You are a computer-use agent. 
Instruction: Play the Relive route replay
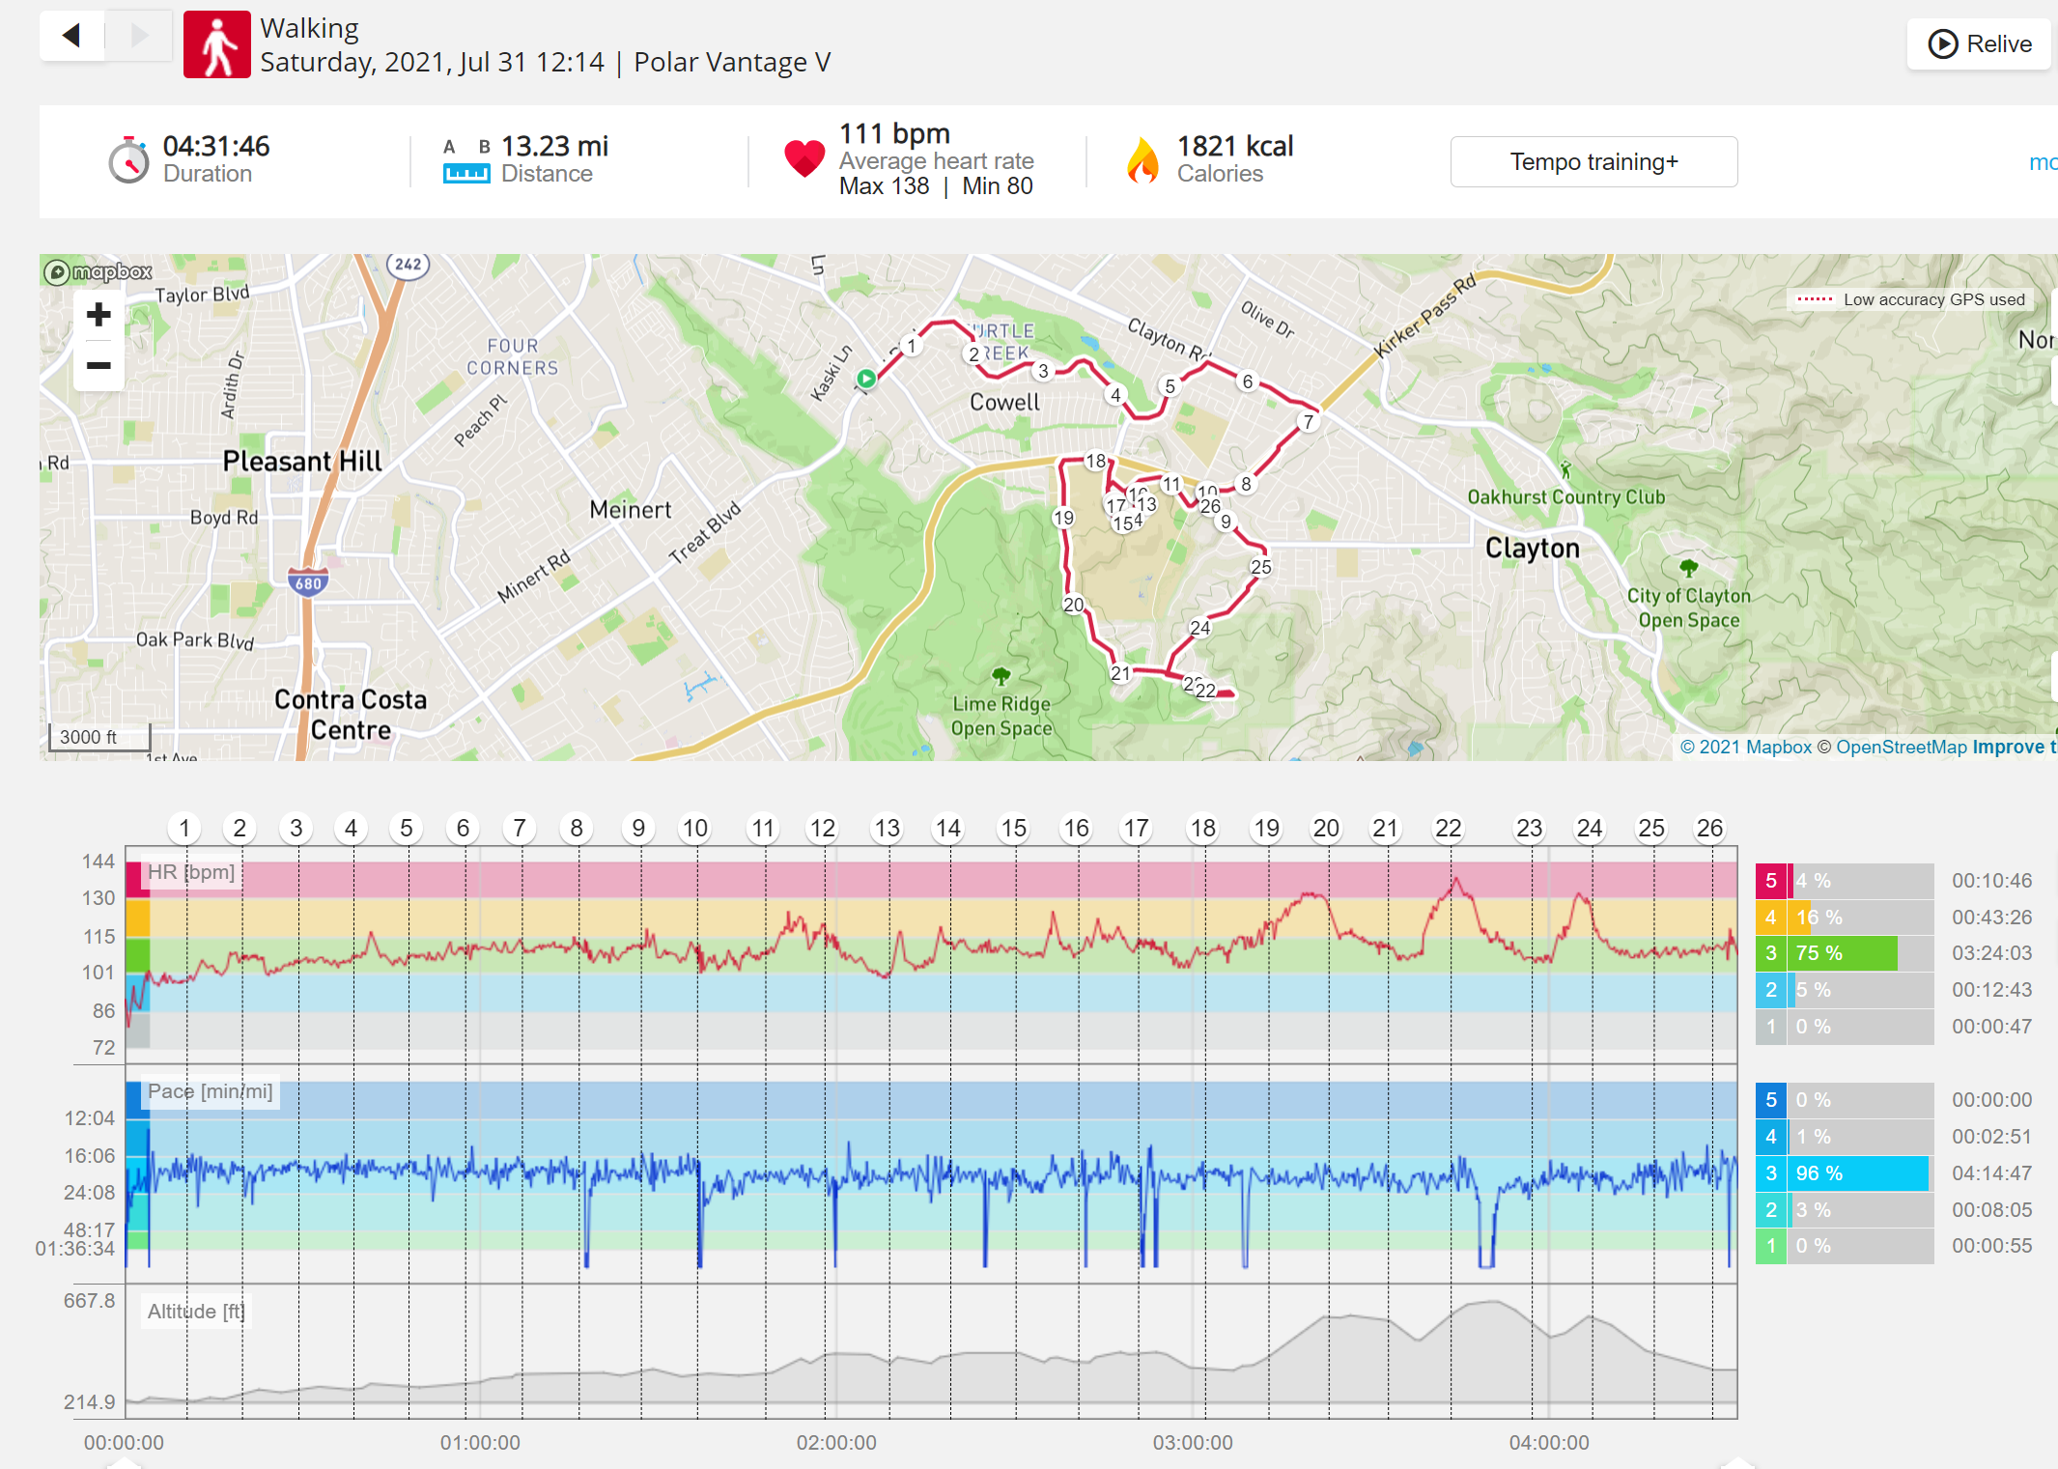(1979, 44)
